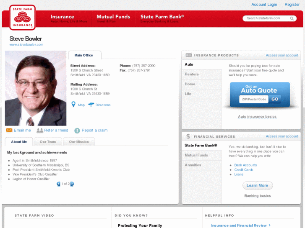Select the Main Office tab
Image resolution: width=305 pixels, height=228 pixels.
85,55
